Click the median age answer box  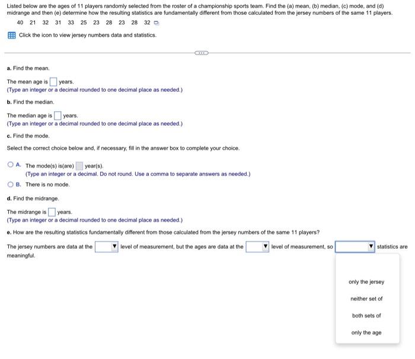(58, 116)
